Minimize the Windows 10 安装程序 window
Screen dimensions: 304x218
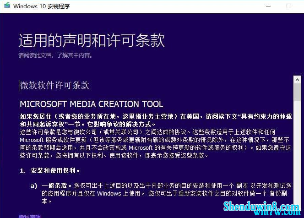268,6
